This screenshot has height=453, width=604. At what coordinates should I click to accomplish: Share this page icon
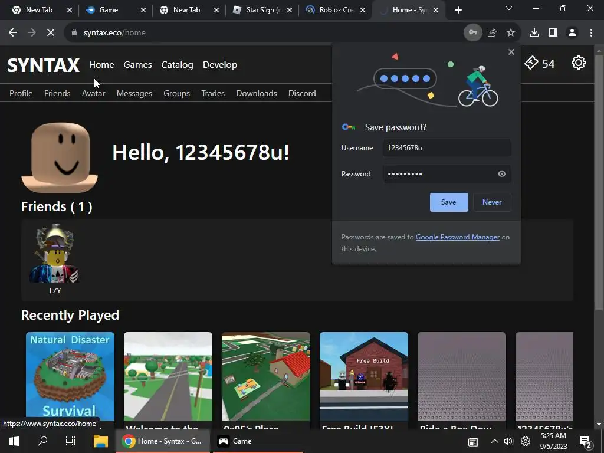pos(492,33)
